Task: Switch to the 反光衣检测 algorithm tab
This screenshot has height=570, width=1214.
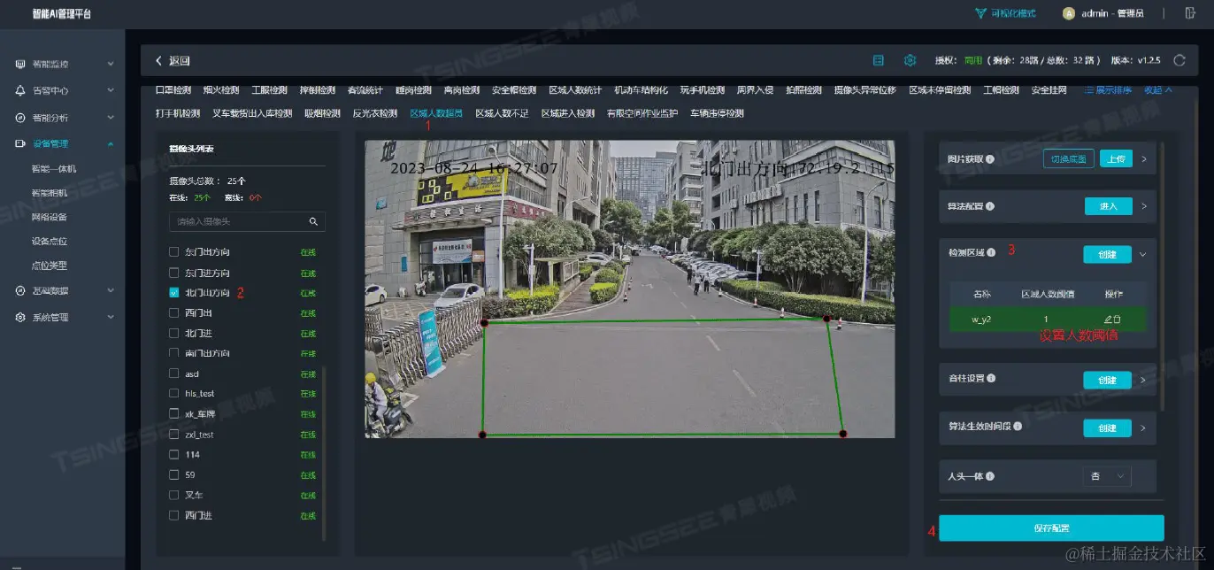Action: [x=375, y=113]
